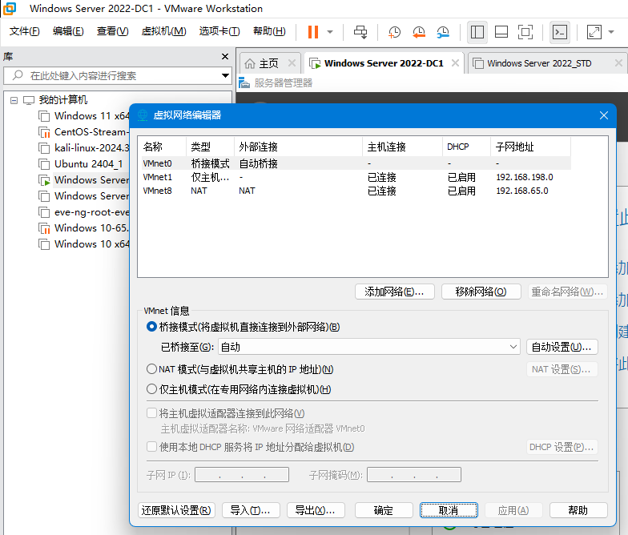
Task: Open the 文件(F) menu
Action: pyautogui.click(x=24, y=31)
